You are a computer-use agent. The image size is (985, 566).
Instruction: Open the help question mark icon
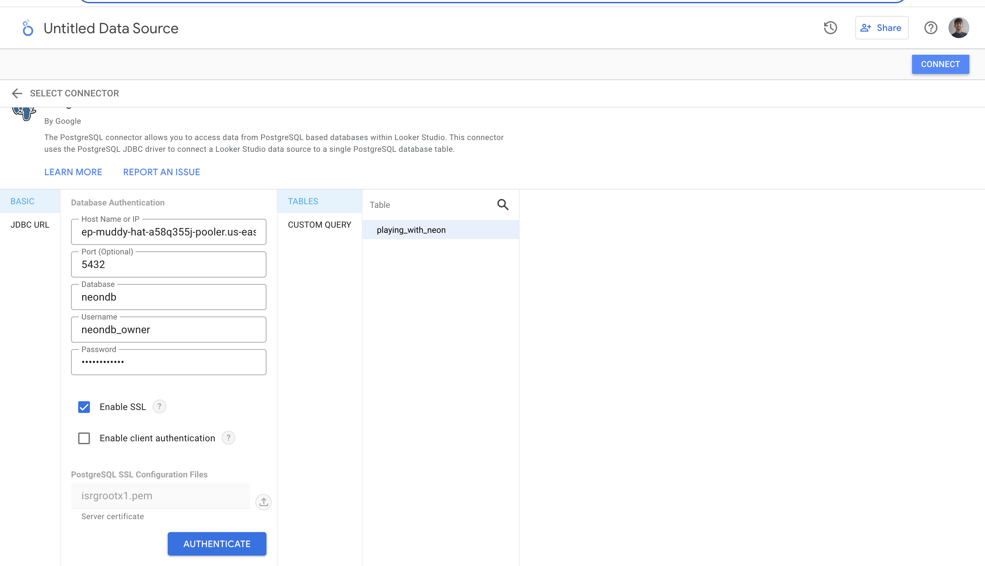point(931,28)
